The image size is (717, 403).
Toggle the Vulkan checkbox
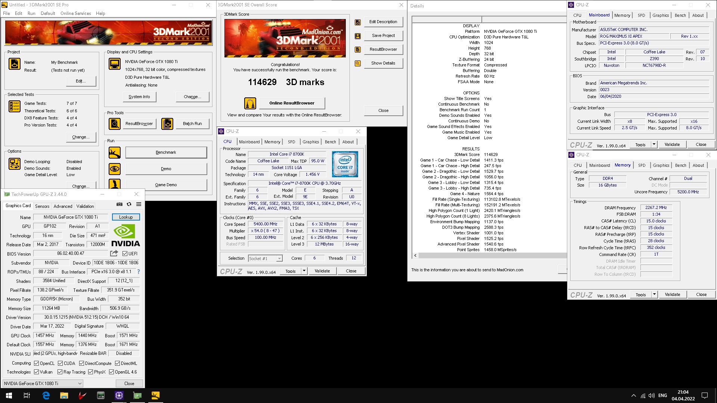36,372
